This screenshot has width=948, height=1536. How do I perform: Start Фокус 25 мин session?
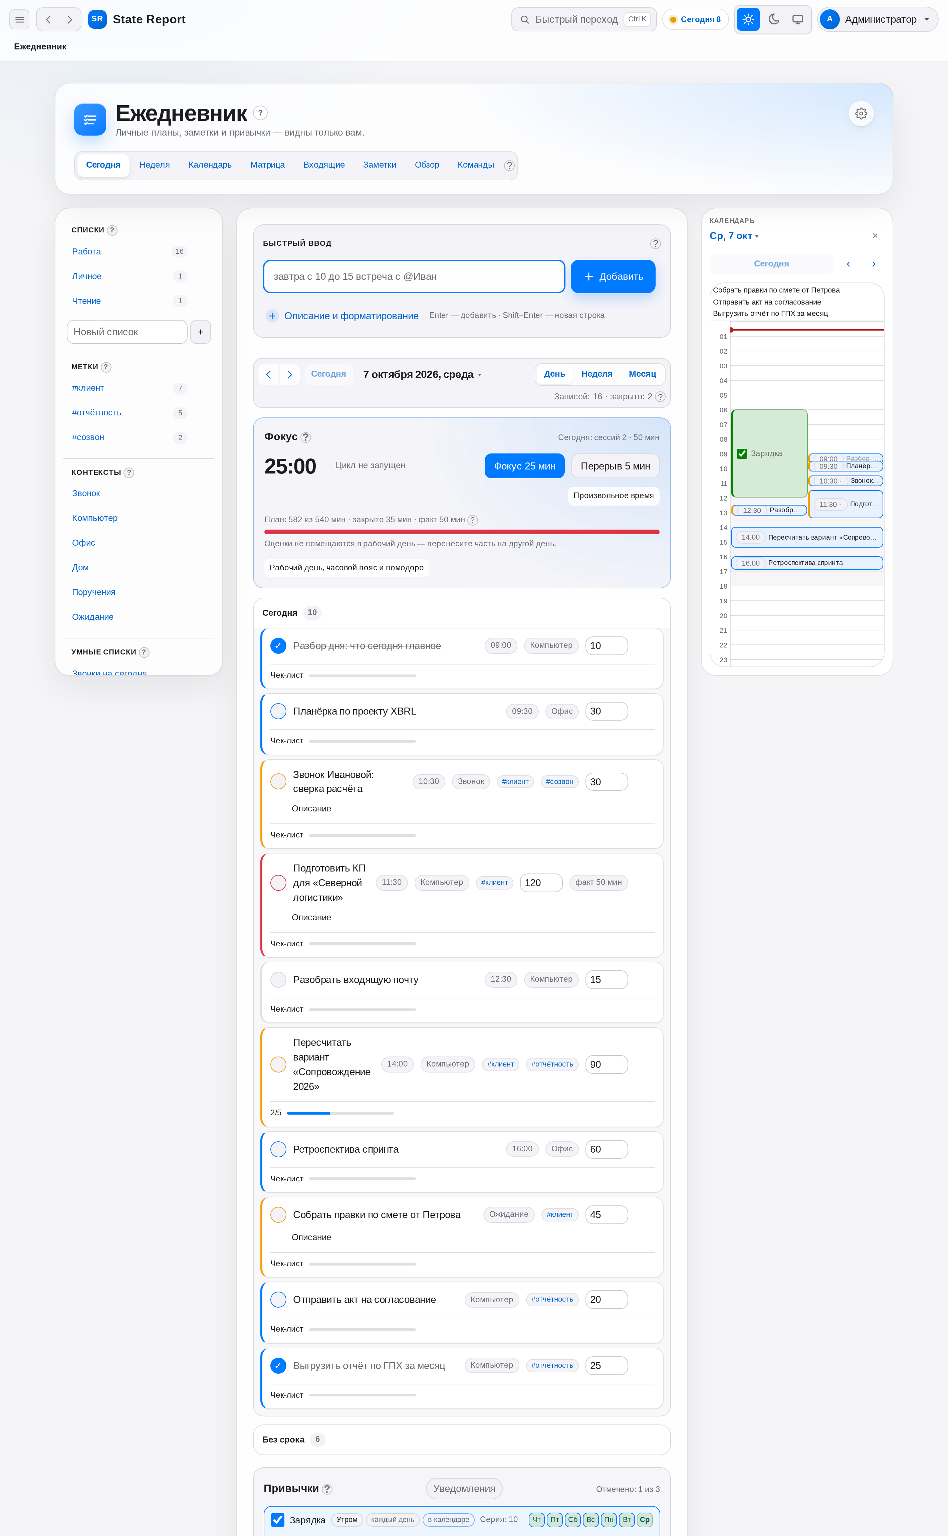[x=525, y=466]
